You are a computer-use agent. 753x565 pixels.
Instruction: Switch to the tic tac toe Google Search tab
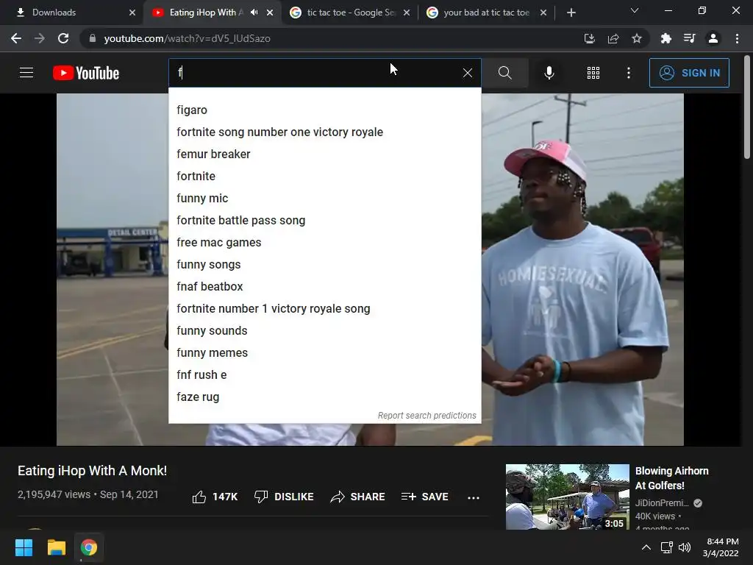(349, 13)
